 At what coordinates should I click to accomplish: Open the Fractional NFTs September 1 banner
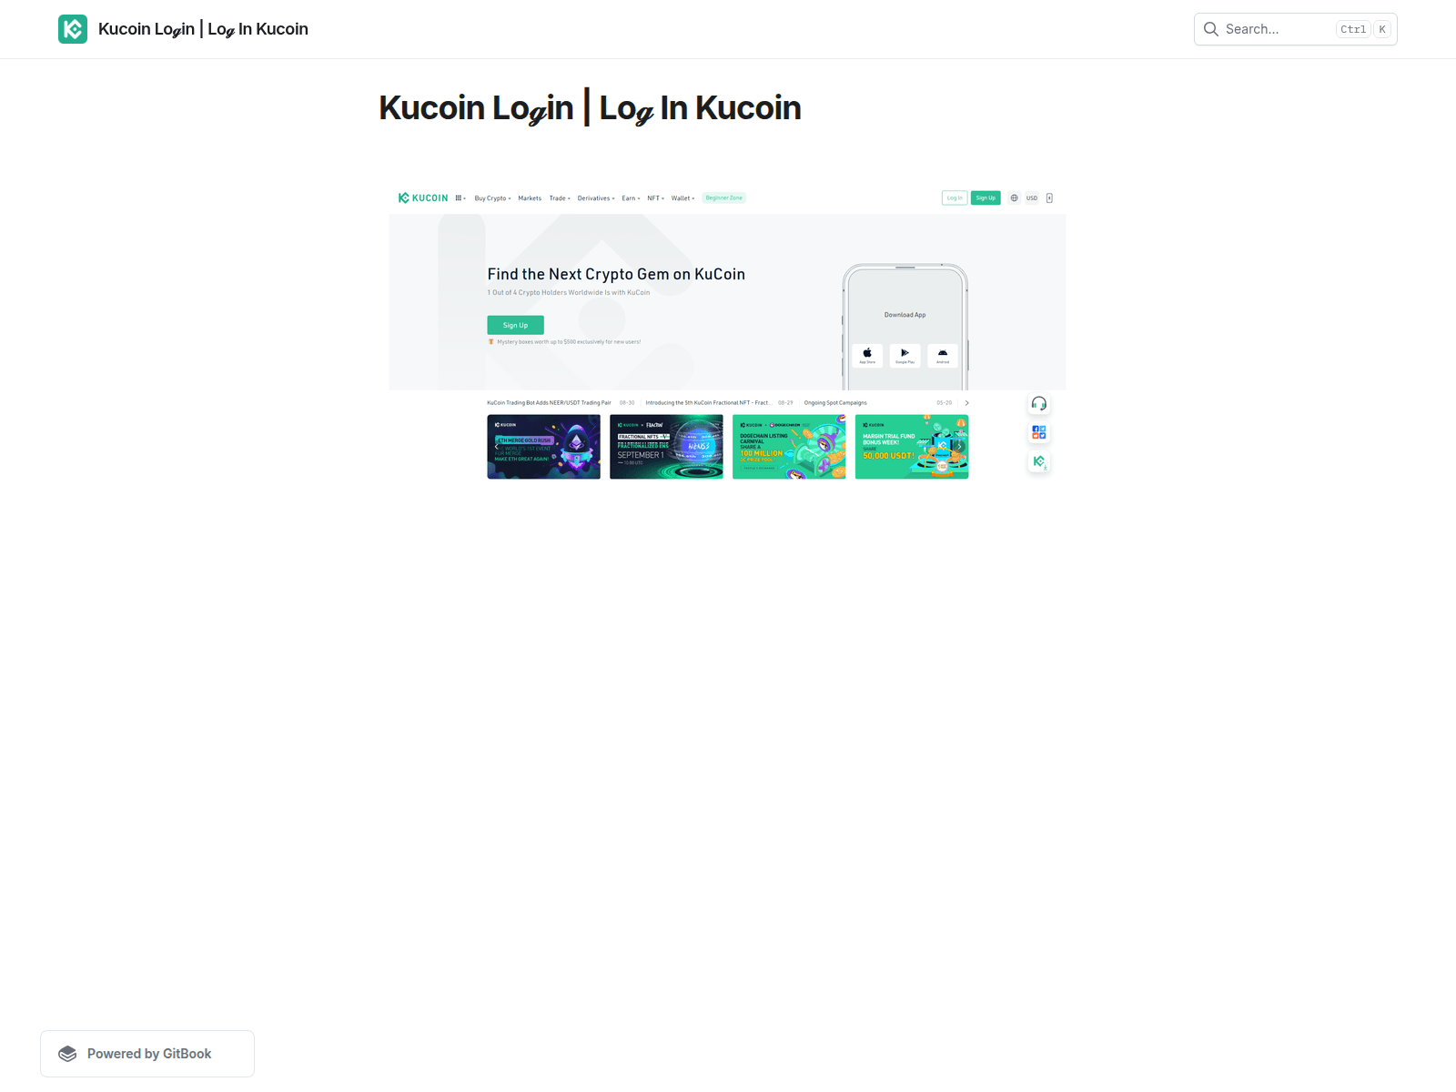(666, 447)
